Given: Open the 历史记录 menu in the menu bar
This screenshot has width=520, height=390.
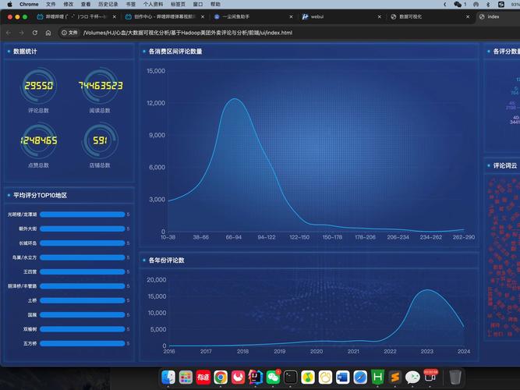Looking at the screenshot, I should [x=108, y=4].
